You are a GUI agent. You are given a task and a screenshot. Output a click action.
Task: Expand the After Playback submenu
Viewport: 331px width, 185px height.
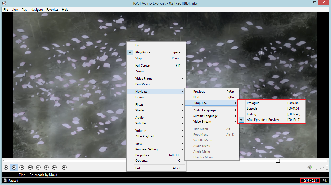tap(156, 136)
